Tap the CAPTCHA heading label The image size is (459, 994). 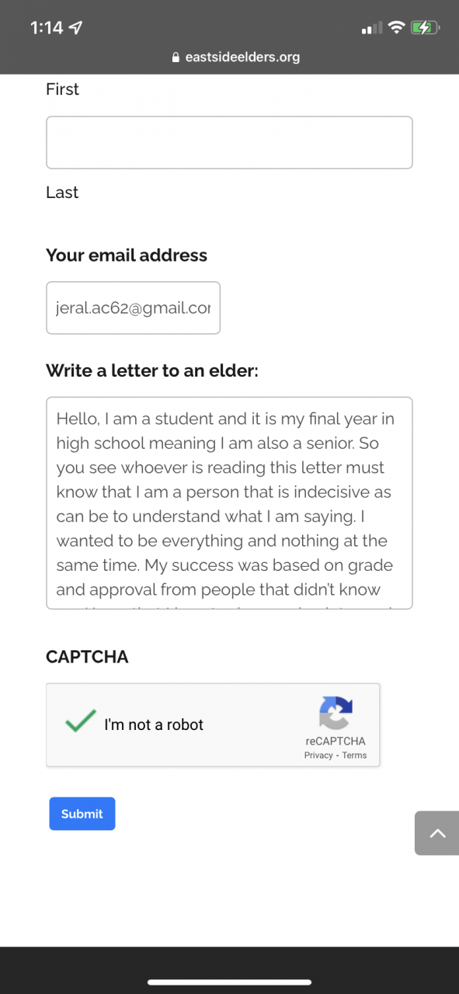click(x=87, y=657)
